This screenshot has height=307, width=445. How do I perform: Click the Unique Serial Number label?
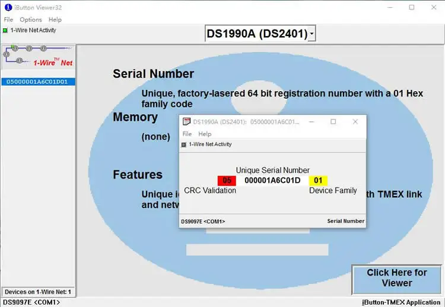273,170
